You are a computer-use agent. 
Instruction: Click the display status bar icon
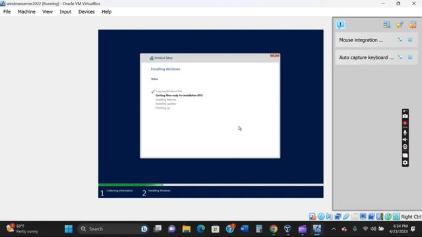[x=363, y=217]
